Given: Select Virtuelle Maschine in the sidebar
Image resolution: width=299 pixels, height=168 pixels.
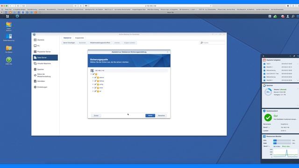Looking at the screenshot, I should 45,63.
